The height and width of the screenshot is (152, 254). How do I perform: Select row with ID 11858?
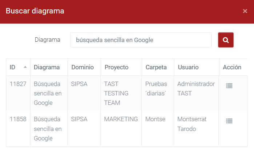[18, 119]
